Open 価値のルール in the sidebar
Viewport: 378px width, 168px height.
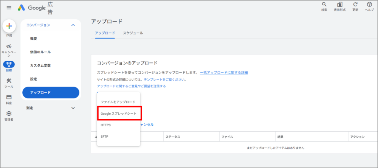coord(40,52)
